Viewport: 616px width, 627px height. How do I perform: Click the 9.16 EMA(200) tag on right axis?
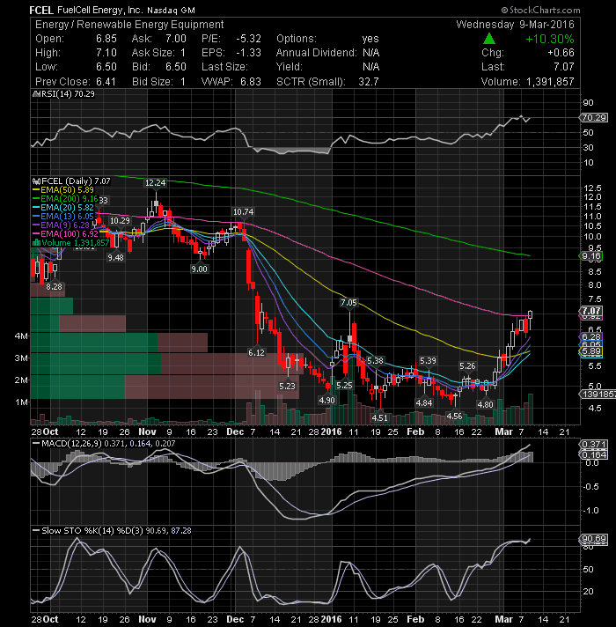(x=591, y=256)
